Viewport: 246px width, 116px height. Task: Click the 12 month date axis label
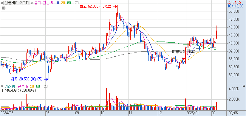(160, 113)
